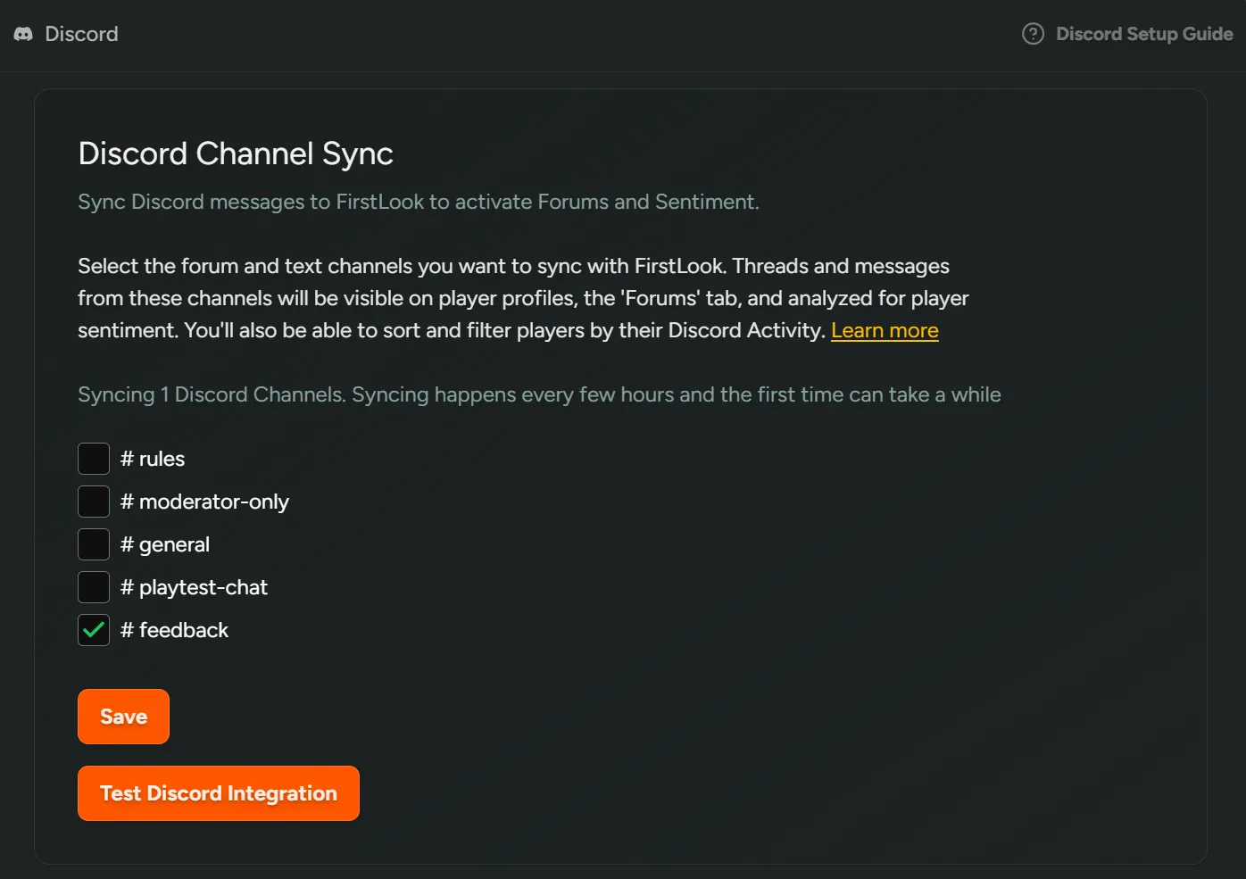The width and height of the screenshot is (1246, 879).
Task: Click the '# moderator-only' channel label
Action: tap(204, 502)
